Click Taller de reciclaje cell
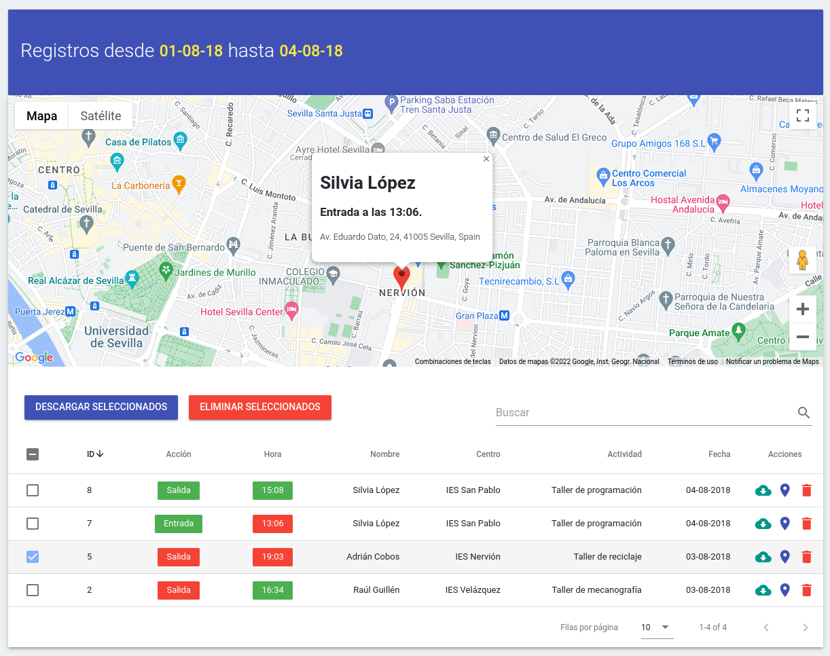This screenshot has height=656, width=830. tap(607, 557)
